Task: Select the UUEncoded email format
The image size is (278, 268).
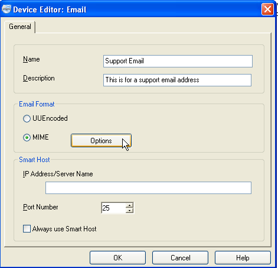Action: point(27,118)
